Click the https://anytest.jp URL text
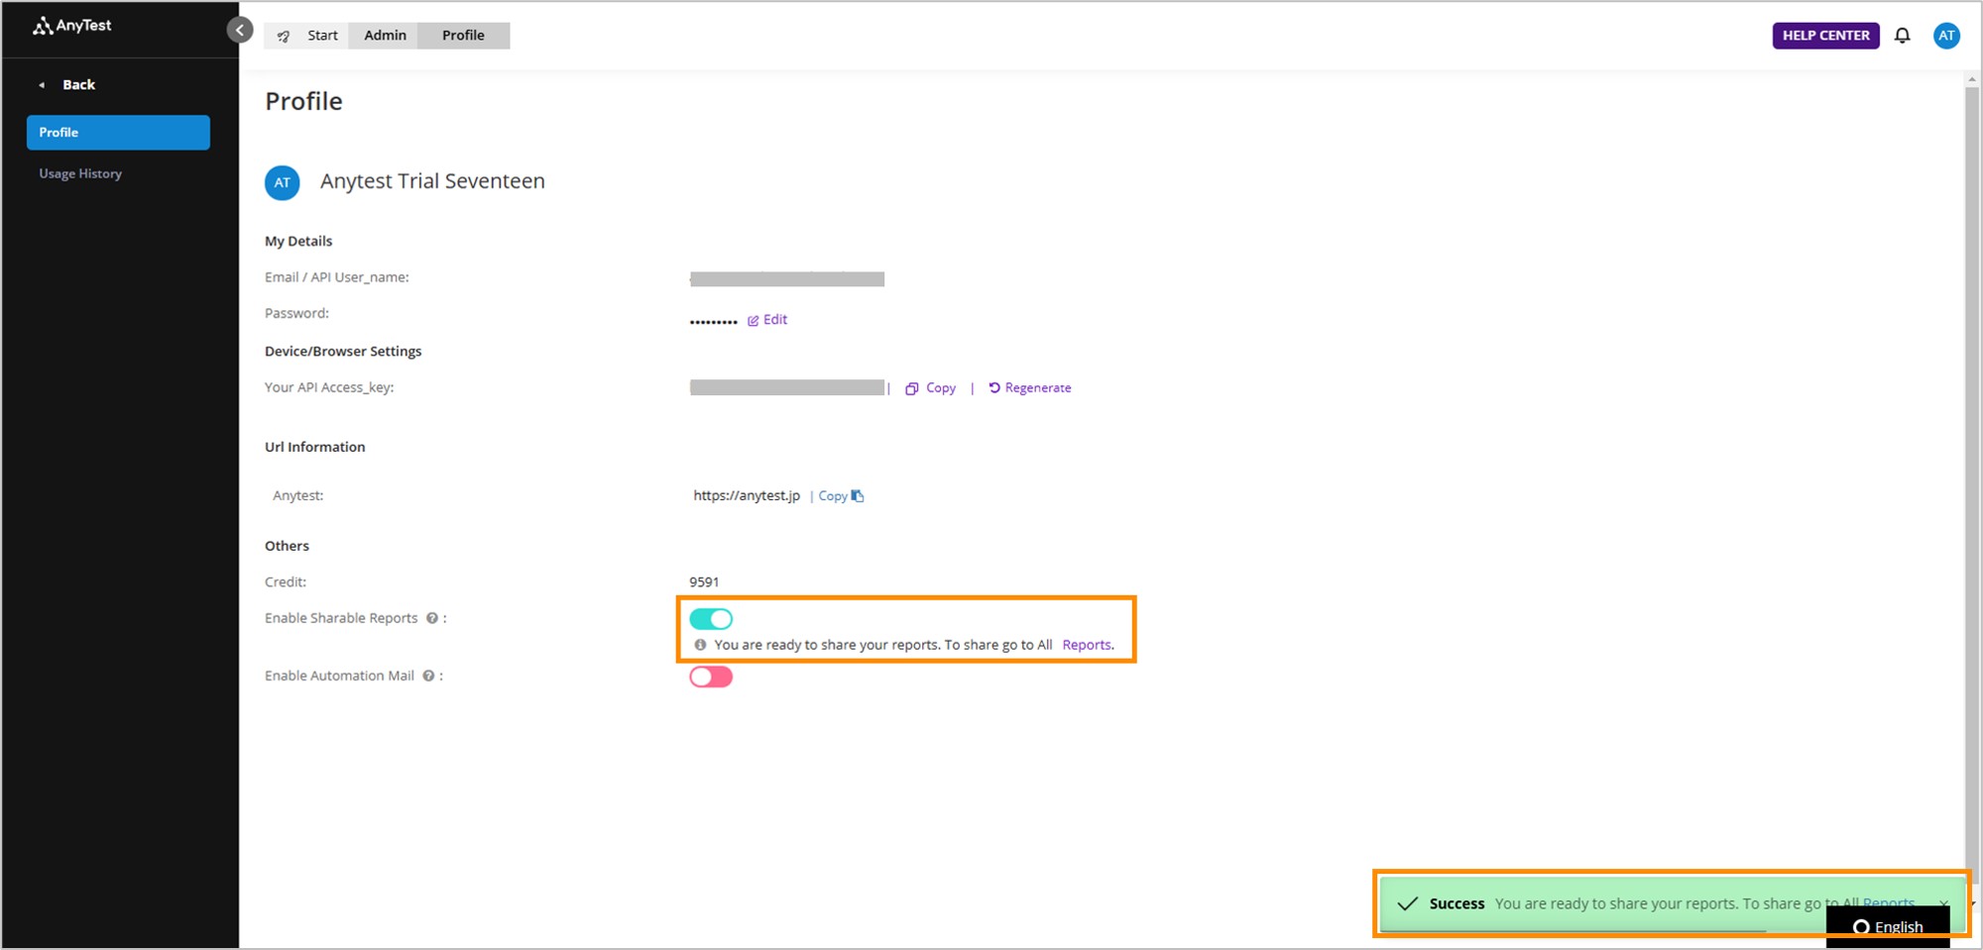 [x=747, y=495]
